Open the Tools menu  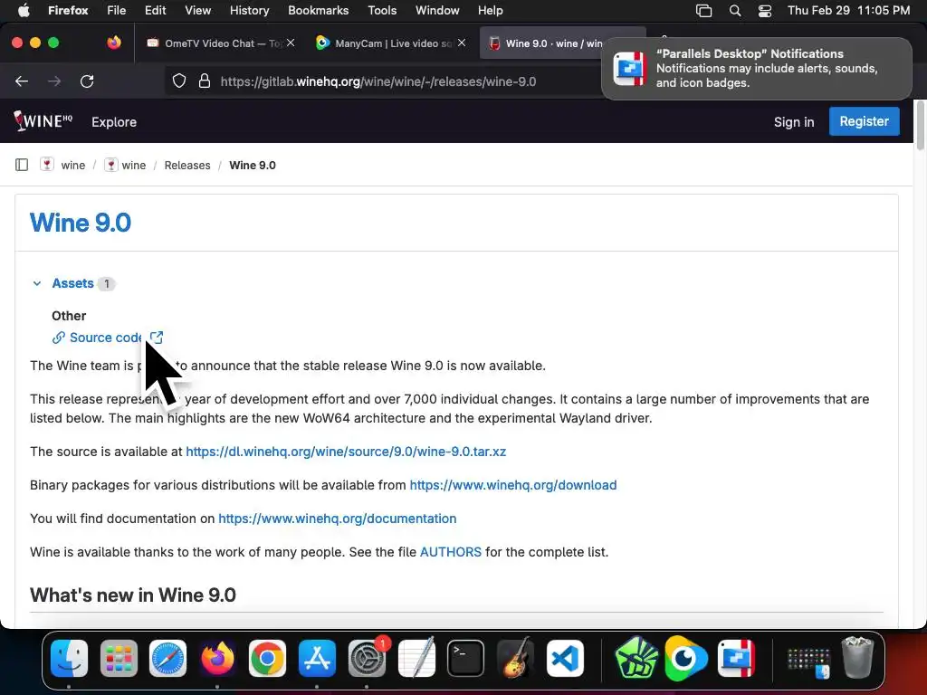pos(382,10)
